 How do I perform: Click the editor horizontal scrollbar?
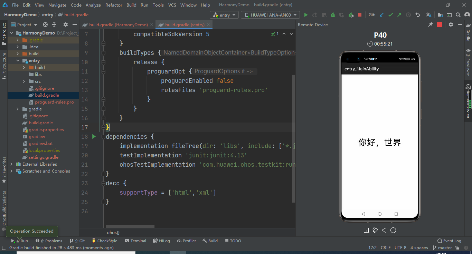coord(130,226)
